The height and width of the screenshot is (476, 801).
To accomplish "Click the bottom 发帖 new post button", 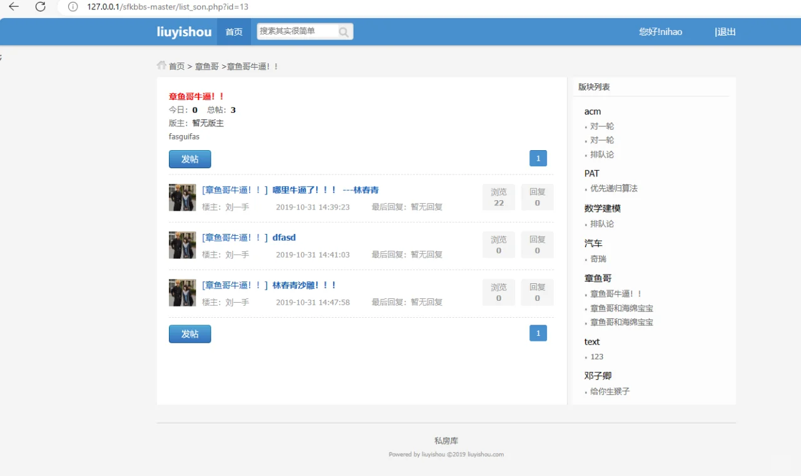I will click(190, 333).
